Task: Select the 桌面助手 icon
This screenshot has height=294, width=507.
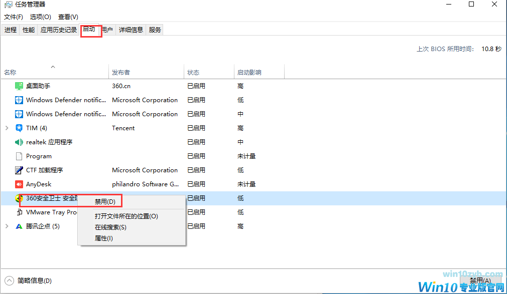Action: point(18,86)
